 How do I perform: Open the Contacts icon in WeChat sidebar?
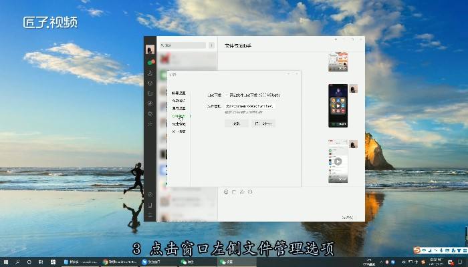150,73
